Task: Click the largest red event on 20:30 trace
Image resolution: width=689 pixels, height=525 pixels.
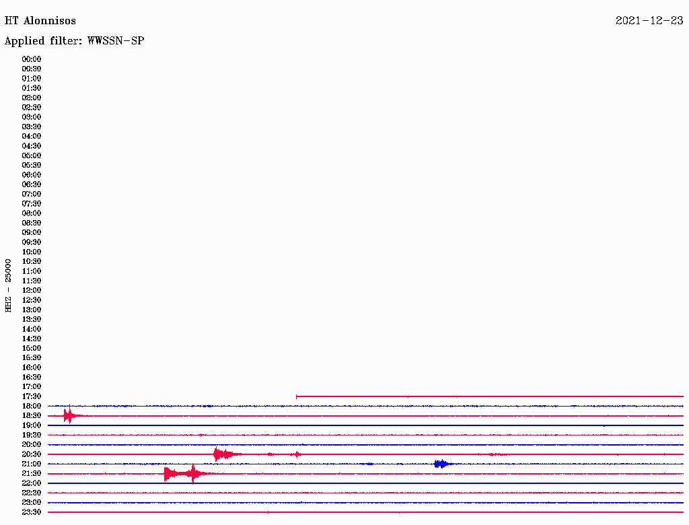Action: (219, 454)
